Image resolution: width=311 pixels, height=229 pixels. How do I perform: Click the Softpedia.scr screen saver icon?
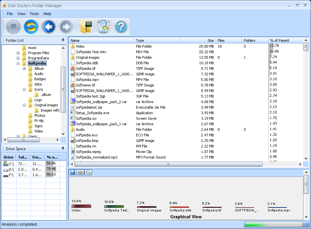pos(73,118)
